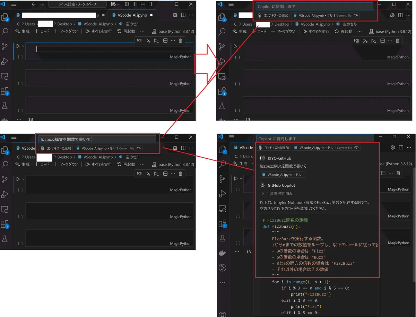
Task: Open the dropdown chevron next to the Copilot icon
Action: pos(119,4)
